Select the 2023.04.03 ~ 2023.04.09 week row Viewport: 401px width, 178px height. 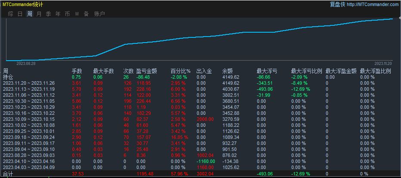200,167
